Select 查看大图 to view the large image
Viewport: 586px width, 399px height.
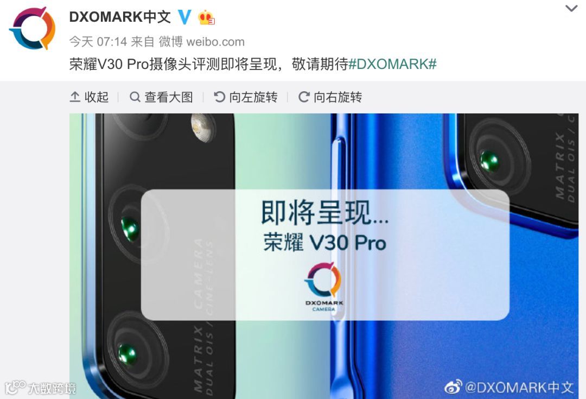click(169, 97)
